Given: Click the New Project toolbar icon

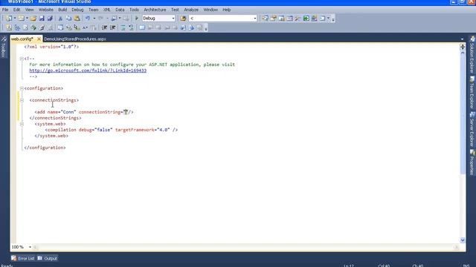Looking at the screenshot, I should tap(9, 19).
